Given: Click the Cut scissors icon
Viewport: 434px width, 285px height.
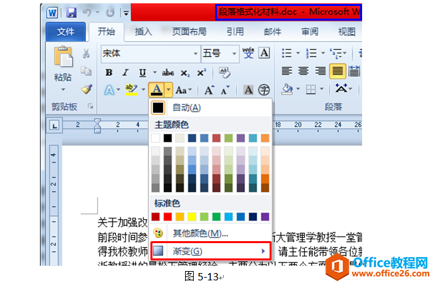Looking at the screenshot, I should click(x=86, y=54).
